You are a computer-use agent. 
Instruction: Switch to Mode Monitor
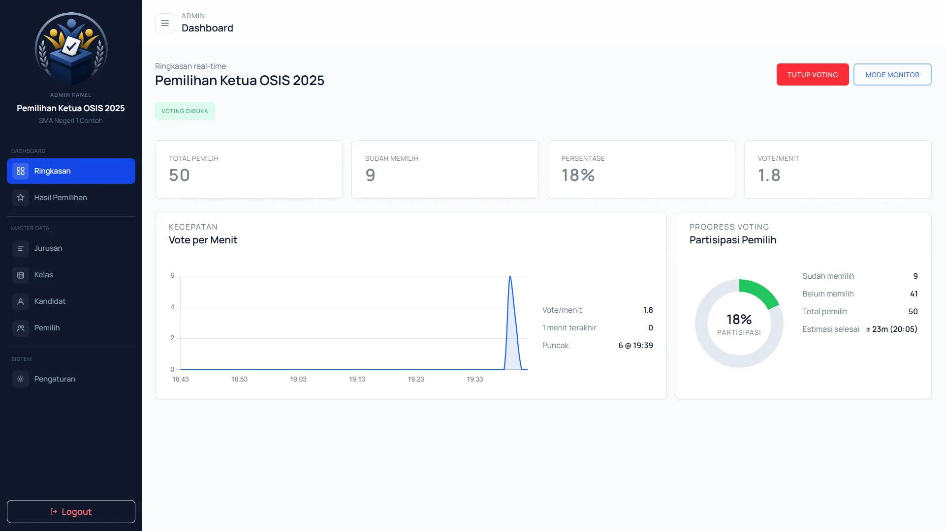892,75
